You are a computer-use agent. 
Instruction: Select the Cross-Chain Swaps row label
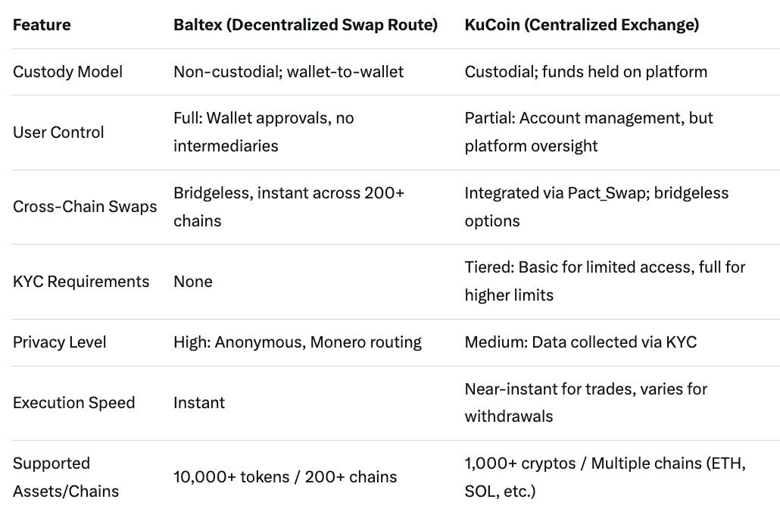tap(85, 207)
